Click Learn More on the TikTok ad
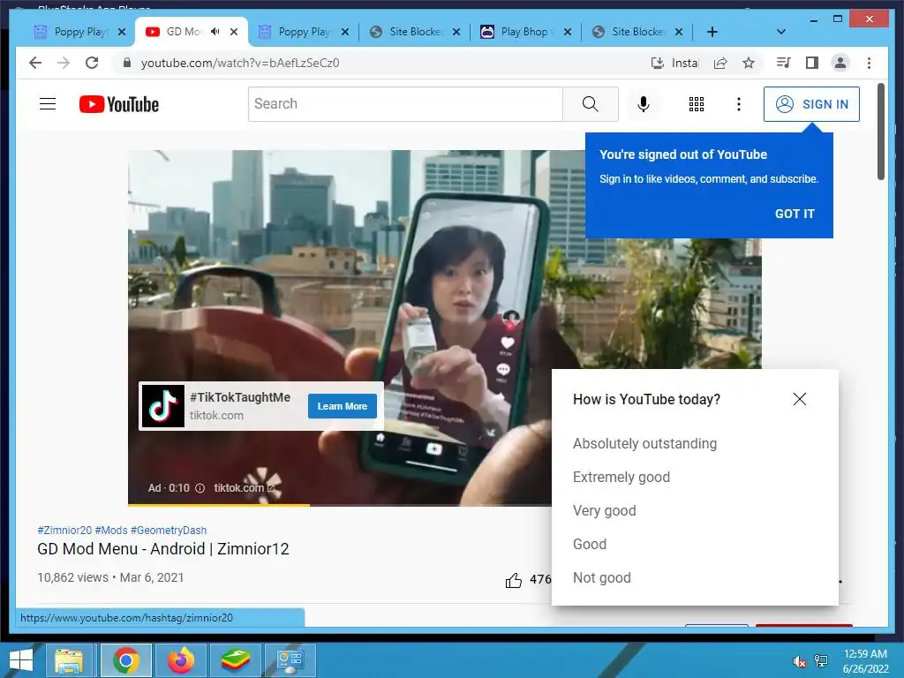Image resolution: width=904 pixels, height=678 pixels. [342, 406]
